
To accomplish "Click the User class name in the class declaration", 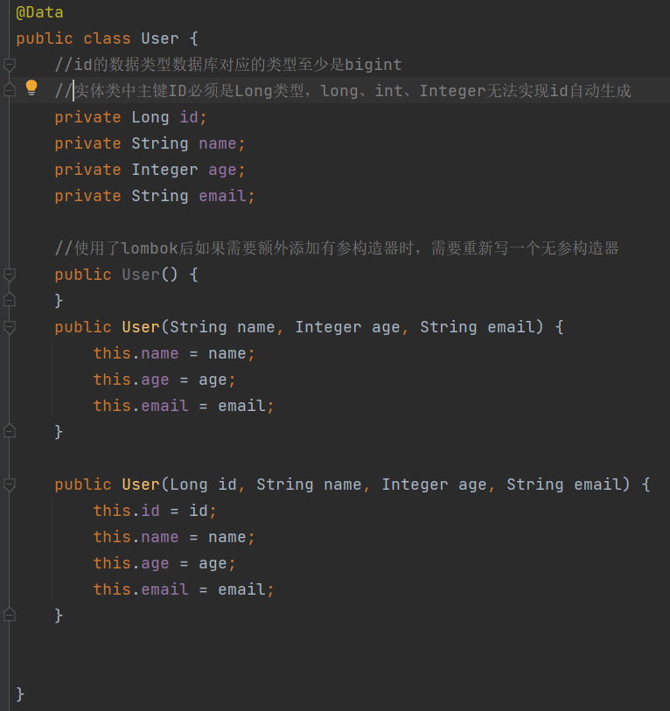I will (159, 38).
